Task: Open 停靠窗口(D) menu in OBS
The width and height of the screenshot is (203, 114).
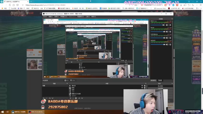Action: (64, 17)
